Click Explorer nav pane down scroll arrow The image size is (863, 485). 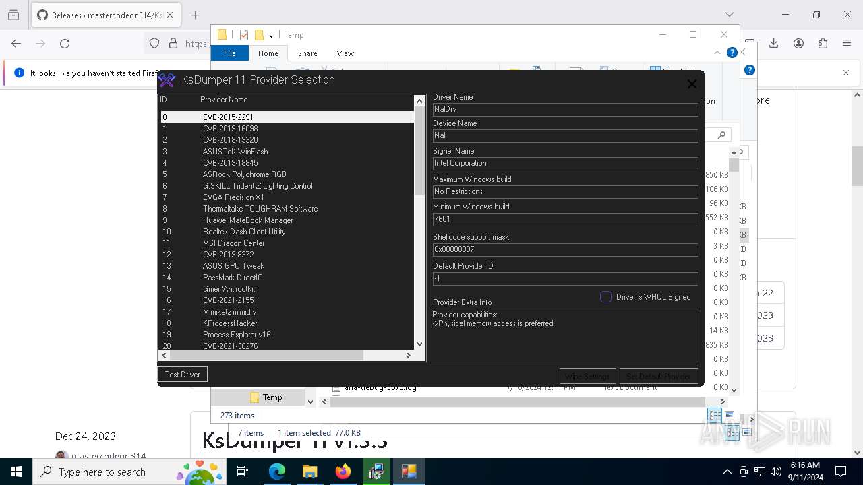[x=310, y=401]
